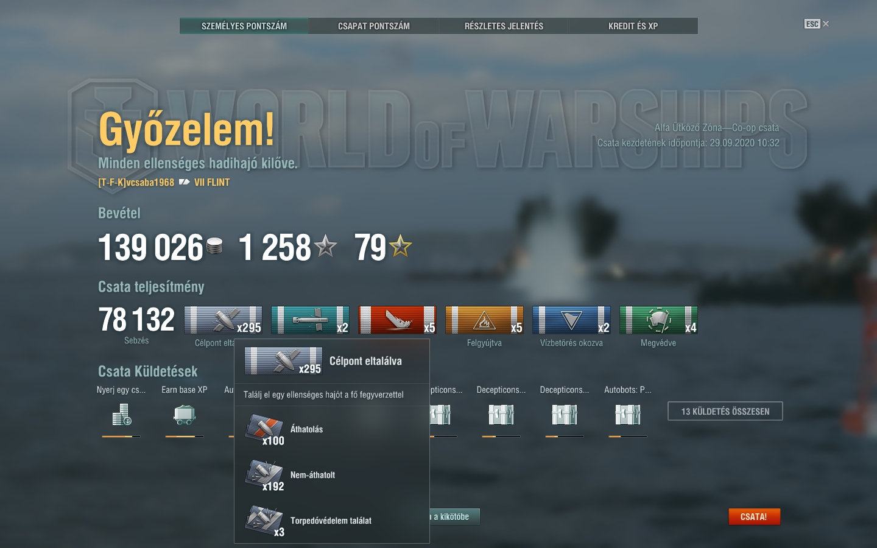
Task: Open the Részletes Jelentés tab
Action: (x=504, y=26)
